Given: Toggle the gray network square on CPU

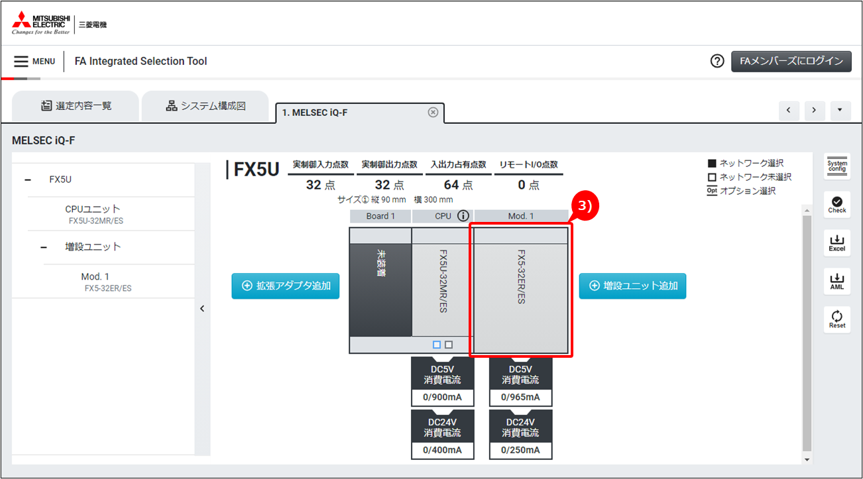Looking at the screenshot, I should tap(449, 345).
